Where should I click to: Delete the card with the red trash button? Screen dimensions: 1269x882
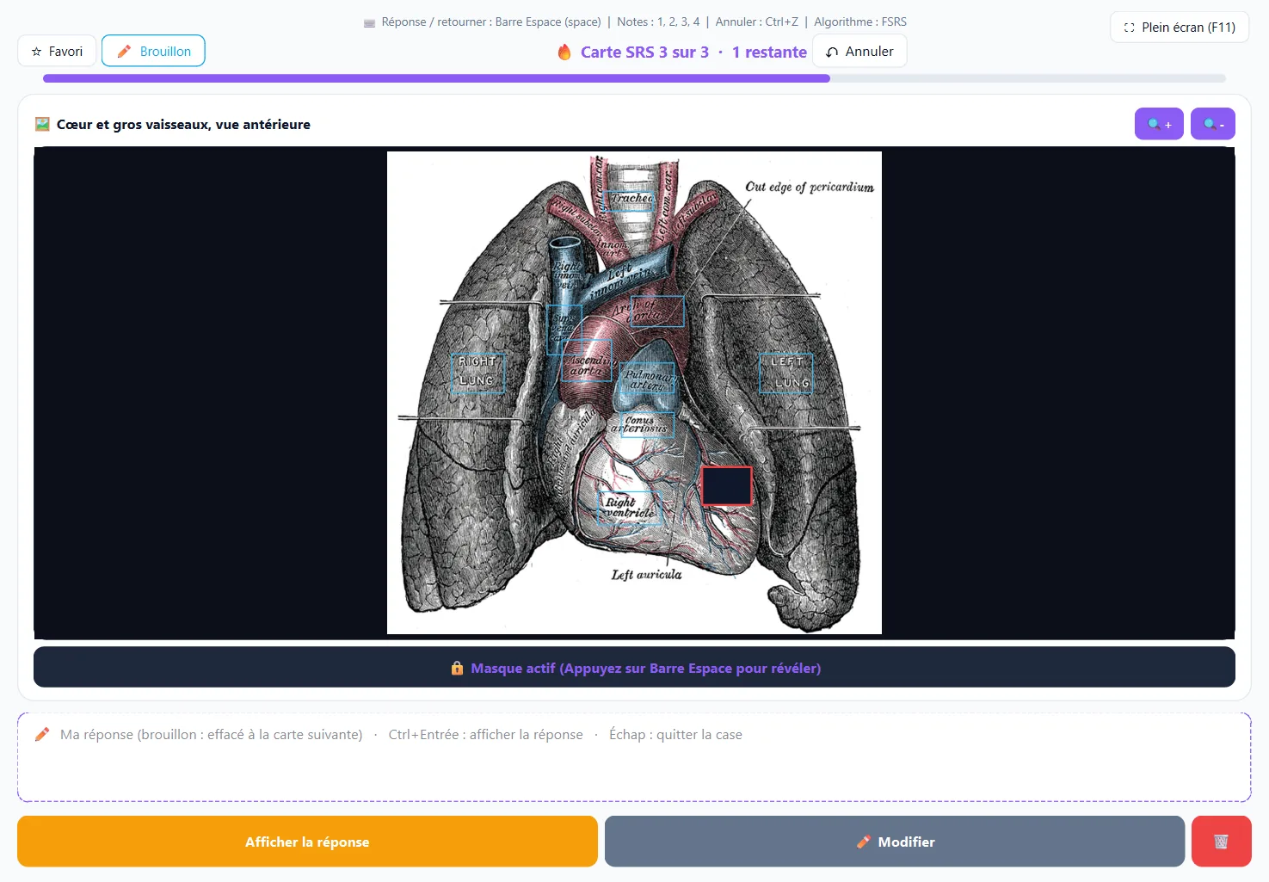pos(1222,842)
